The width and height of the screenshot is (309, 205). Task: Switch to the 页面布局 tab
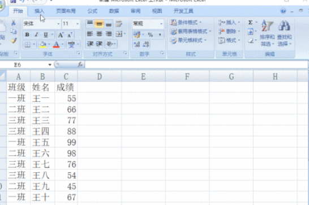pos(66,11)
